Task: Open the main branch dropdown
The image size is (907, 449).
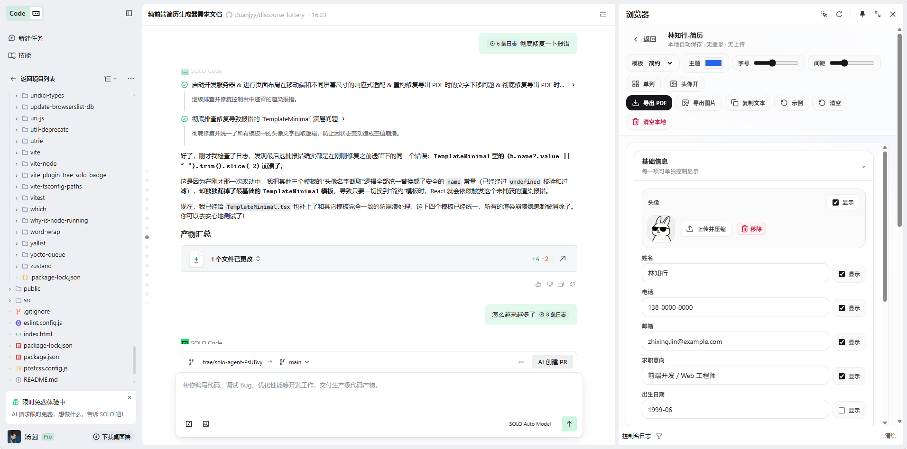Action: [295, 362]
